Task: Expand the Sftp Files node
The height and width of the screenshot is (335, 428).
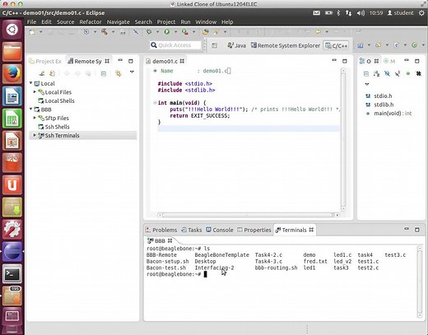Action: coord(35,118)
